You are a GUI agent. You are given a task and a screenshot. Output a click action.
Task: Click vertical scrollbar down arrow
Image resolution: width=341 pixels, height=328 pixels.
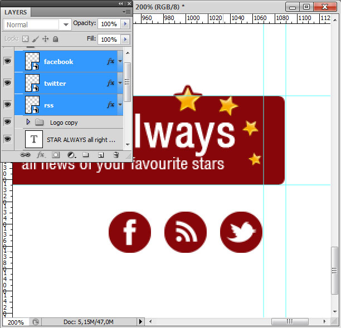coord(335,312)
